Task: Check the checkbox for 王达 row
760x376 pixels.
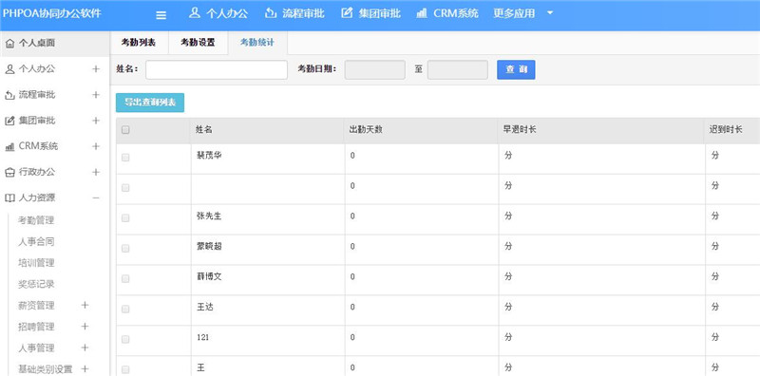Action: tap(125, 309)
